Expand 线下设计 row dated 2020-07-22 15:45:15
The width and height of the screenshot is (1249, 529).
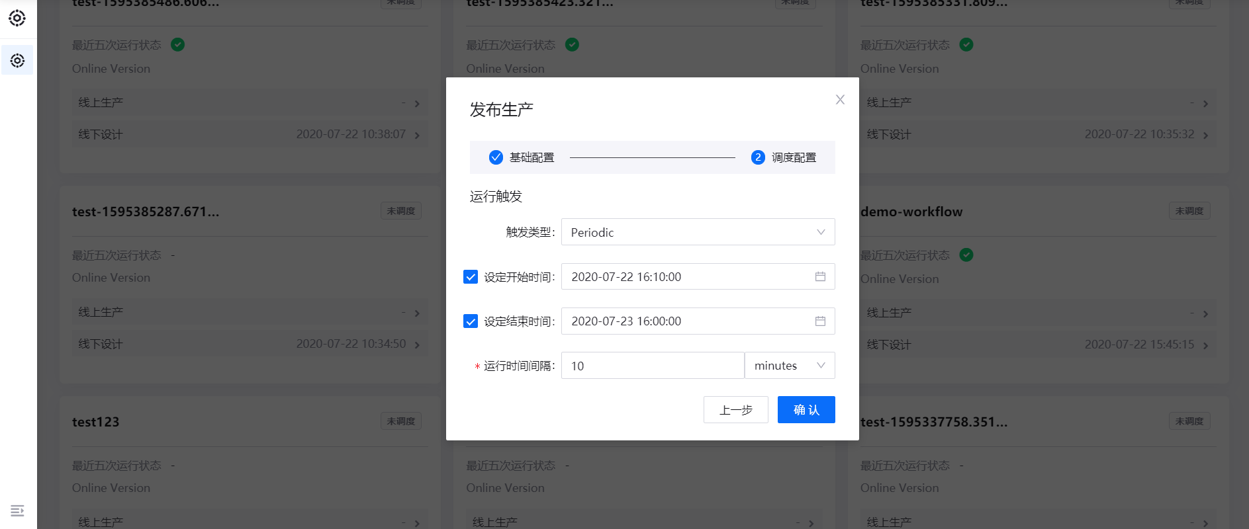point(1038,345)
